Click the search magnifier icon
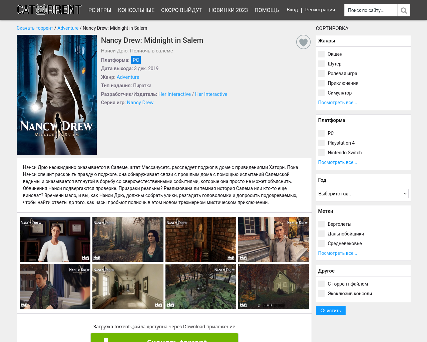This screenshot has height=342, width=427. click(x=404, y=10)
